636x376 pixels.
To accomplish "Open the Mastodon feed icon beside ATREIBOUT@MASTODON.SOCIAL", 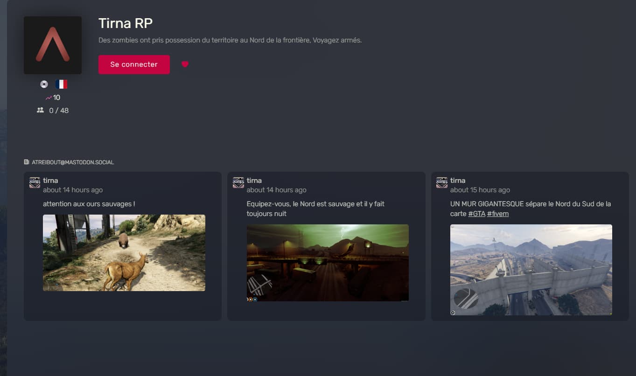I will (27, 161).
